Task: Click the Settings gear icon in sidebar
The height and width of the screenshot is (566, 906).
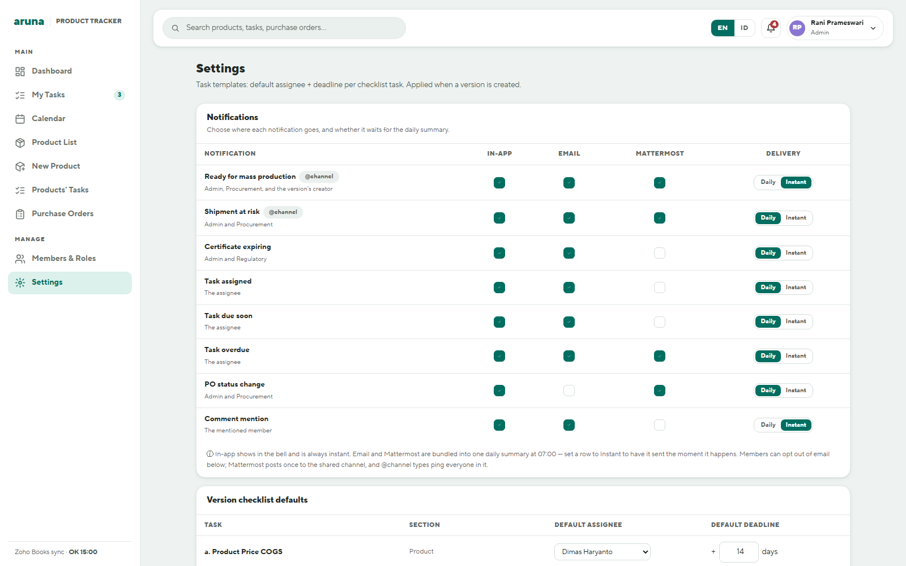Action: pyautogui.click(x=20, y=282)
